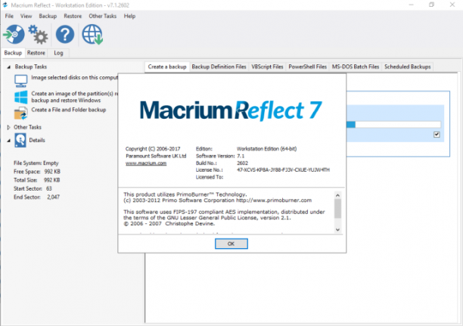Click the Macrium app icon in title bar
The width and height of the screenshot is (463, 326).
tap(5, 5)
